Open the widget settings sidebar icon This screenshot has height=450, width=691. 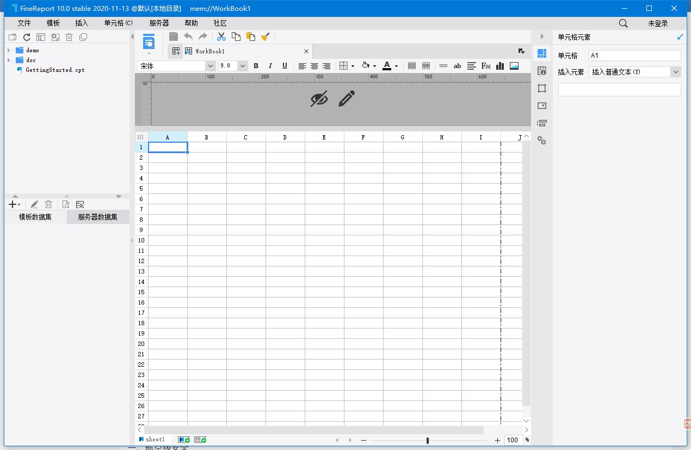(x=541, y=106)
